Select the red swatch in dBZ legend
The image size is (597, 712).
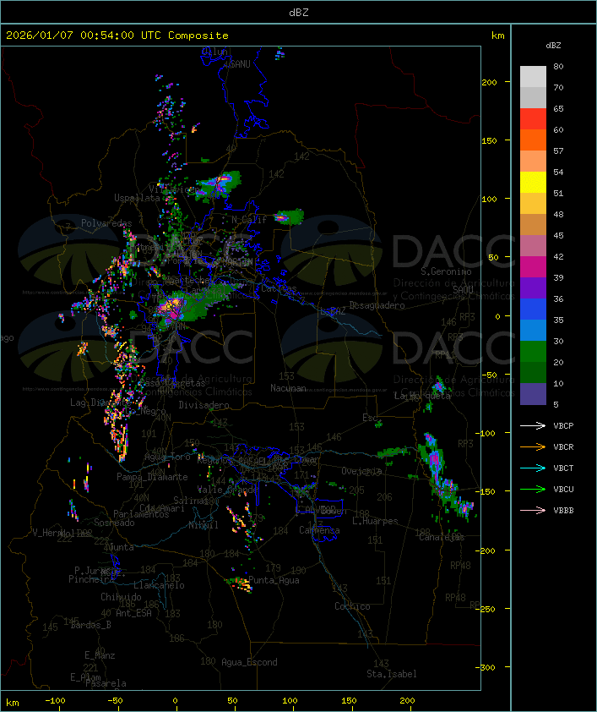533,118
